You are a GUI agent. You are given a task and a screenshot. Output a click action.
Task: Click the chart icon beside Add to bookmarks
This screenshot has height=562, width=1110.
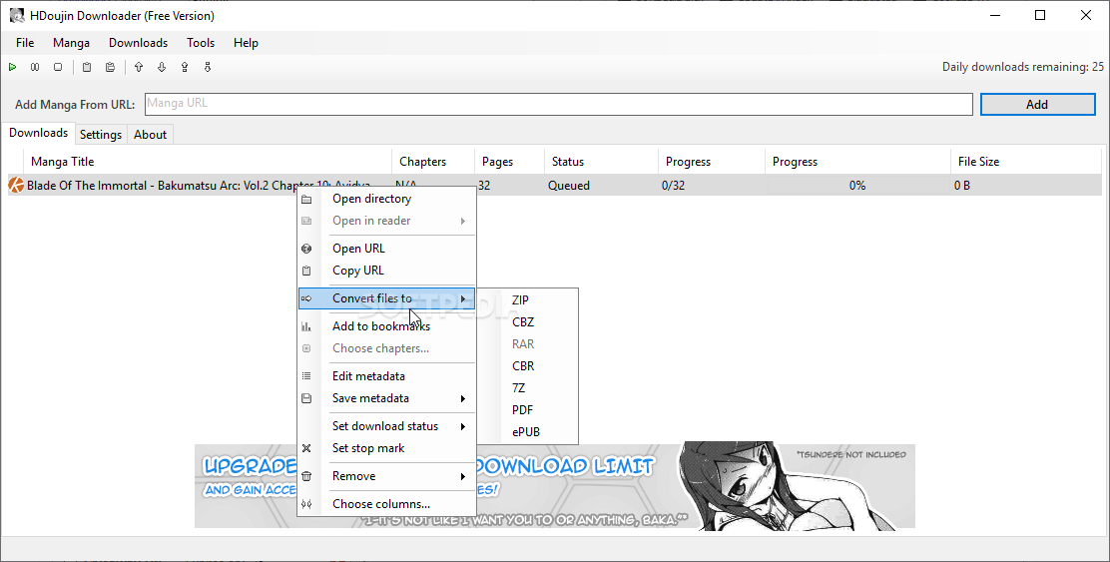[x=306, y=326]
